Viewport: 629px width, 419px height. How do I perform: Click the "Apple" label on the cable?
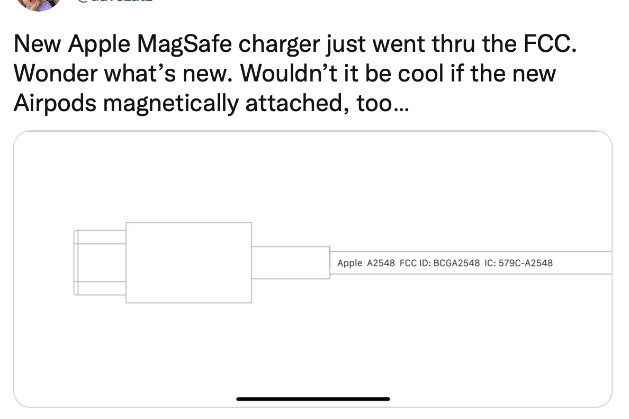tap(349, 263)
